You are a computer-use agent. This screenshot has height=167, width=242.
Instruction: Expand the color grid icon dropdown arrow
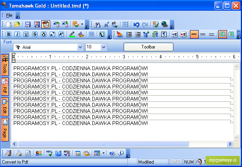pos(103,153)
